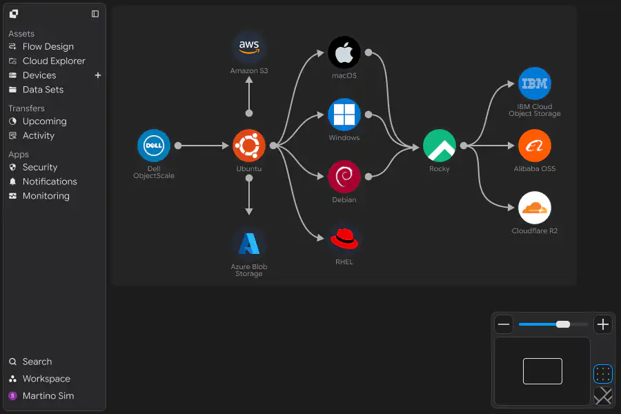Click the Cloud Explorer folder icon
This screenshot has width=621, height=414.
click(12, 61)
